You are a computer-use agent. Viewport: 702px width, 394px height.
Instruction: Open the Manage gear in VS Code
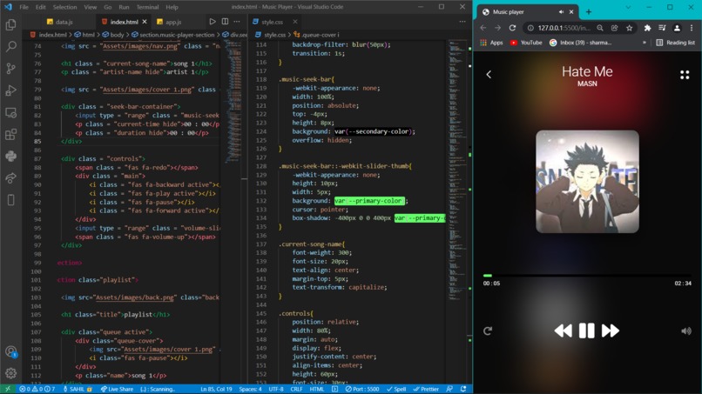tap(10, 373)
